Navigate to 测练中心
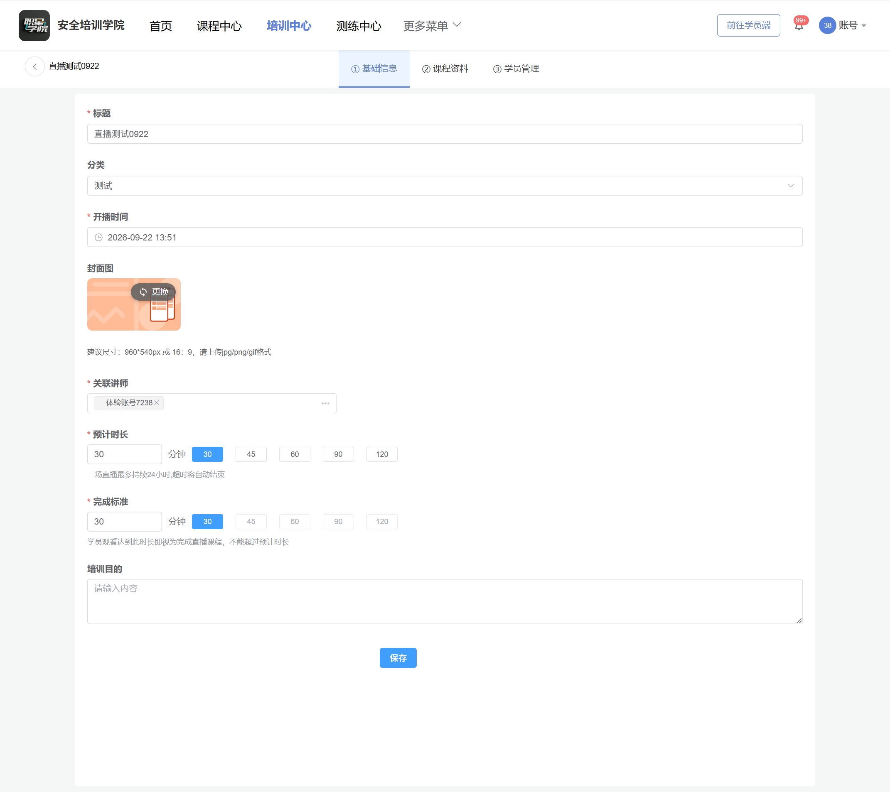 (x=358, y=26)
